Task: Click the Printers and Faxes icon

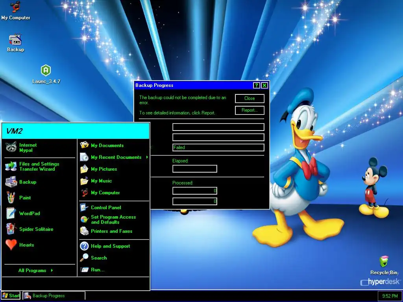Action: pyautogui.click(x=84, y=231)
